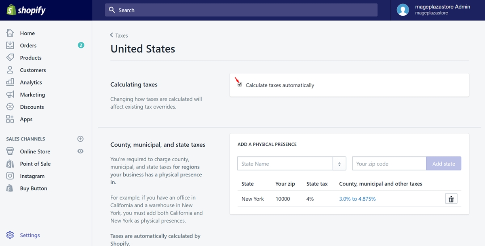485x246 pixels.
Task: Click the Marketing megaphone icon
Action: tap(10, 95)
